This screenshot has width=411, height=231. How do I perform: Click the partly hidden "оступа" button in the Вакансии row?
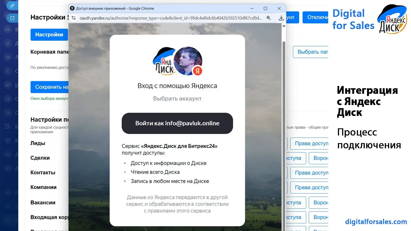[296, 203]
